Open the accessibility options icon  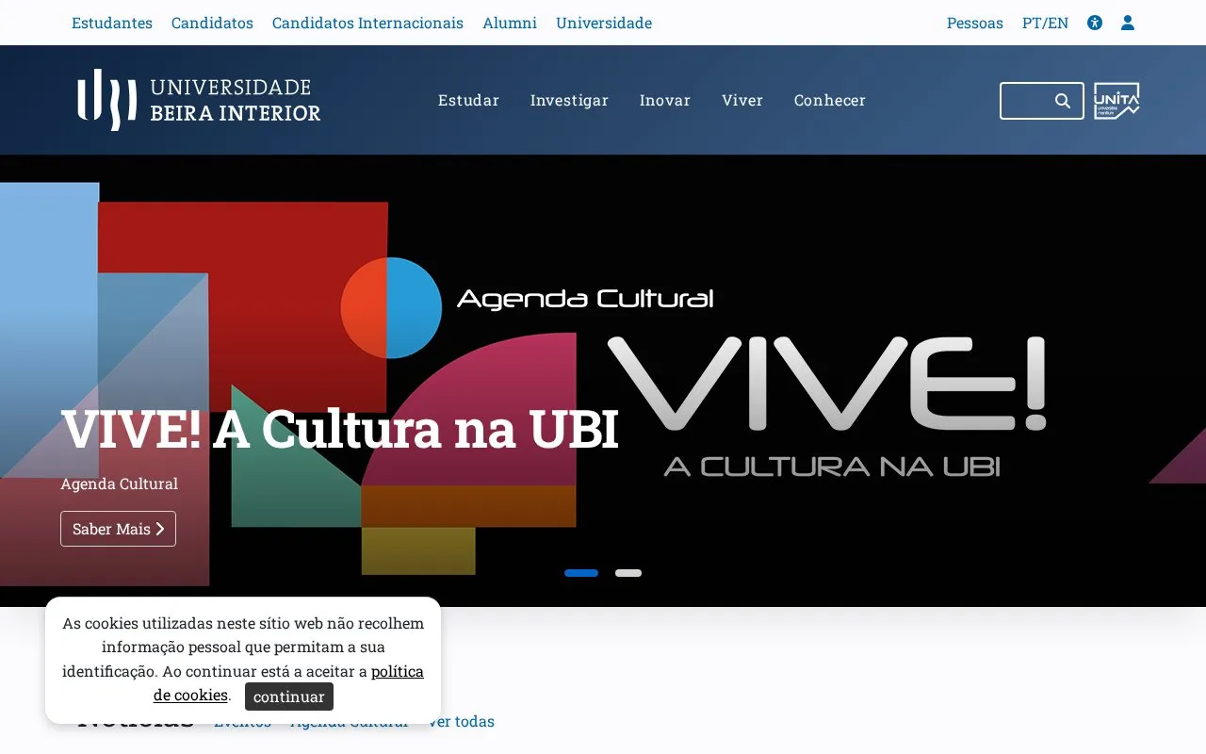coord(1094,23)
